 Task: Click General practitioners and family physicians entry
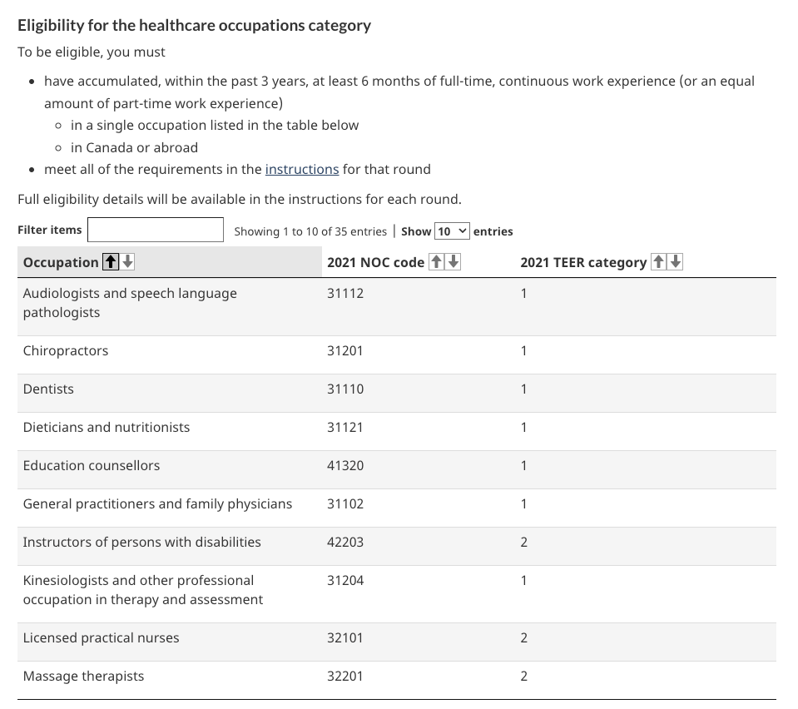click(x=157, y=503)
